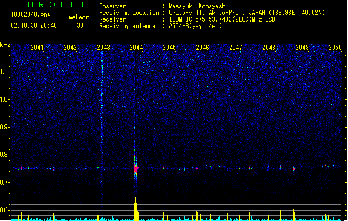Click the 0.8 kHz axis label

click(x=4, y=155)
